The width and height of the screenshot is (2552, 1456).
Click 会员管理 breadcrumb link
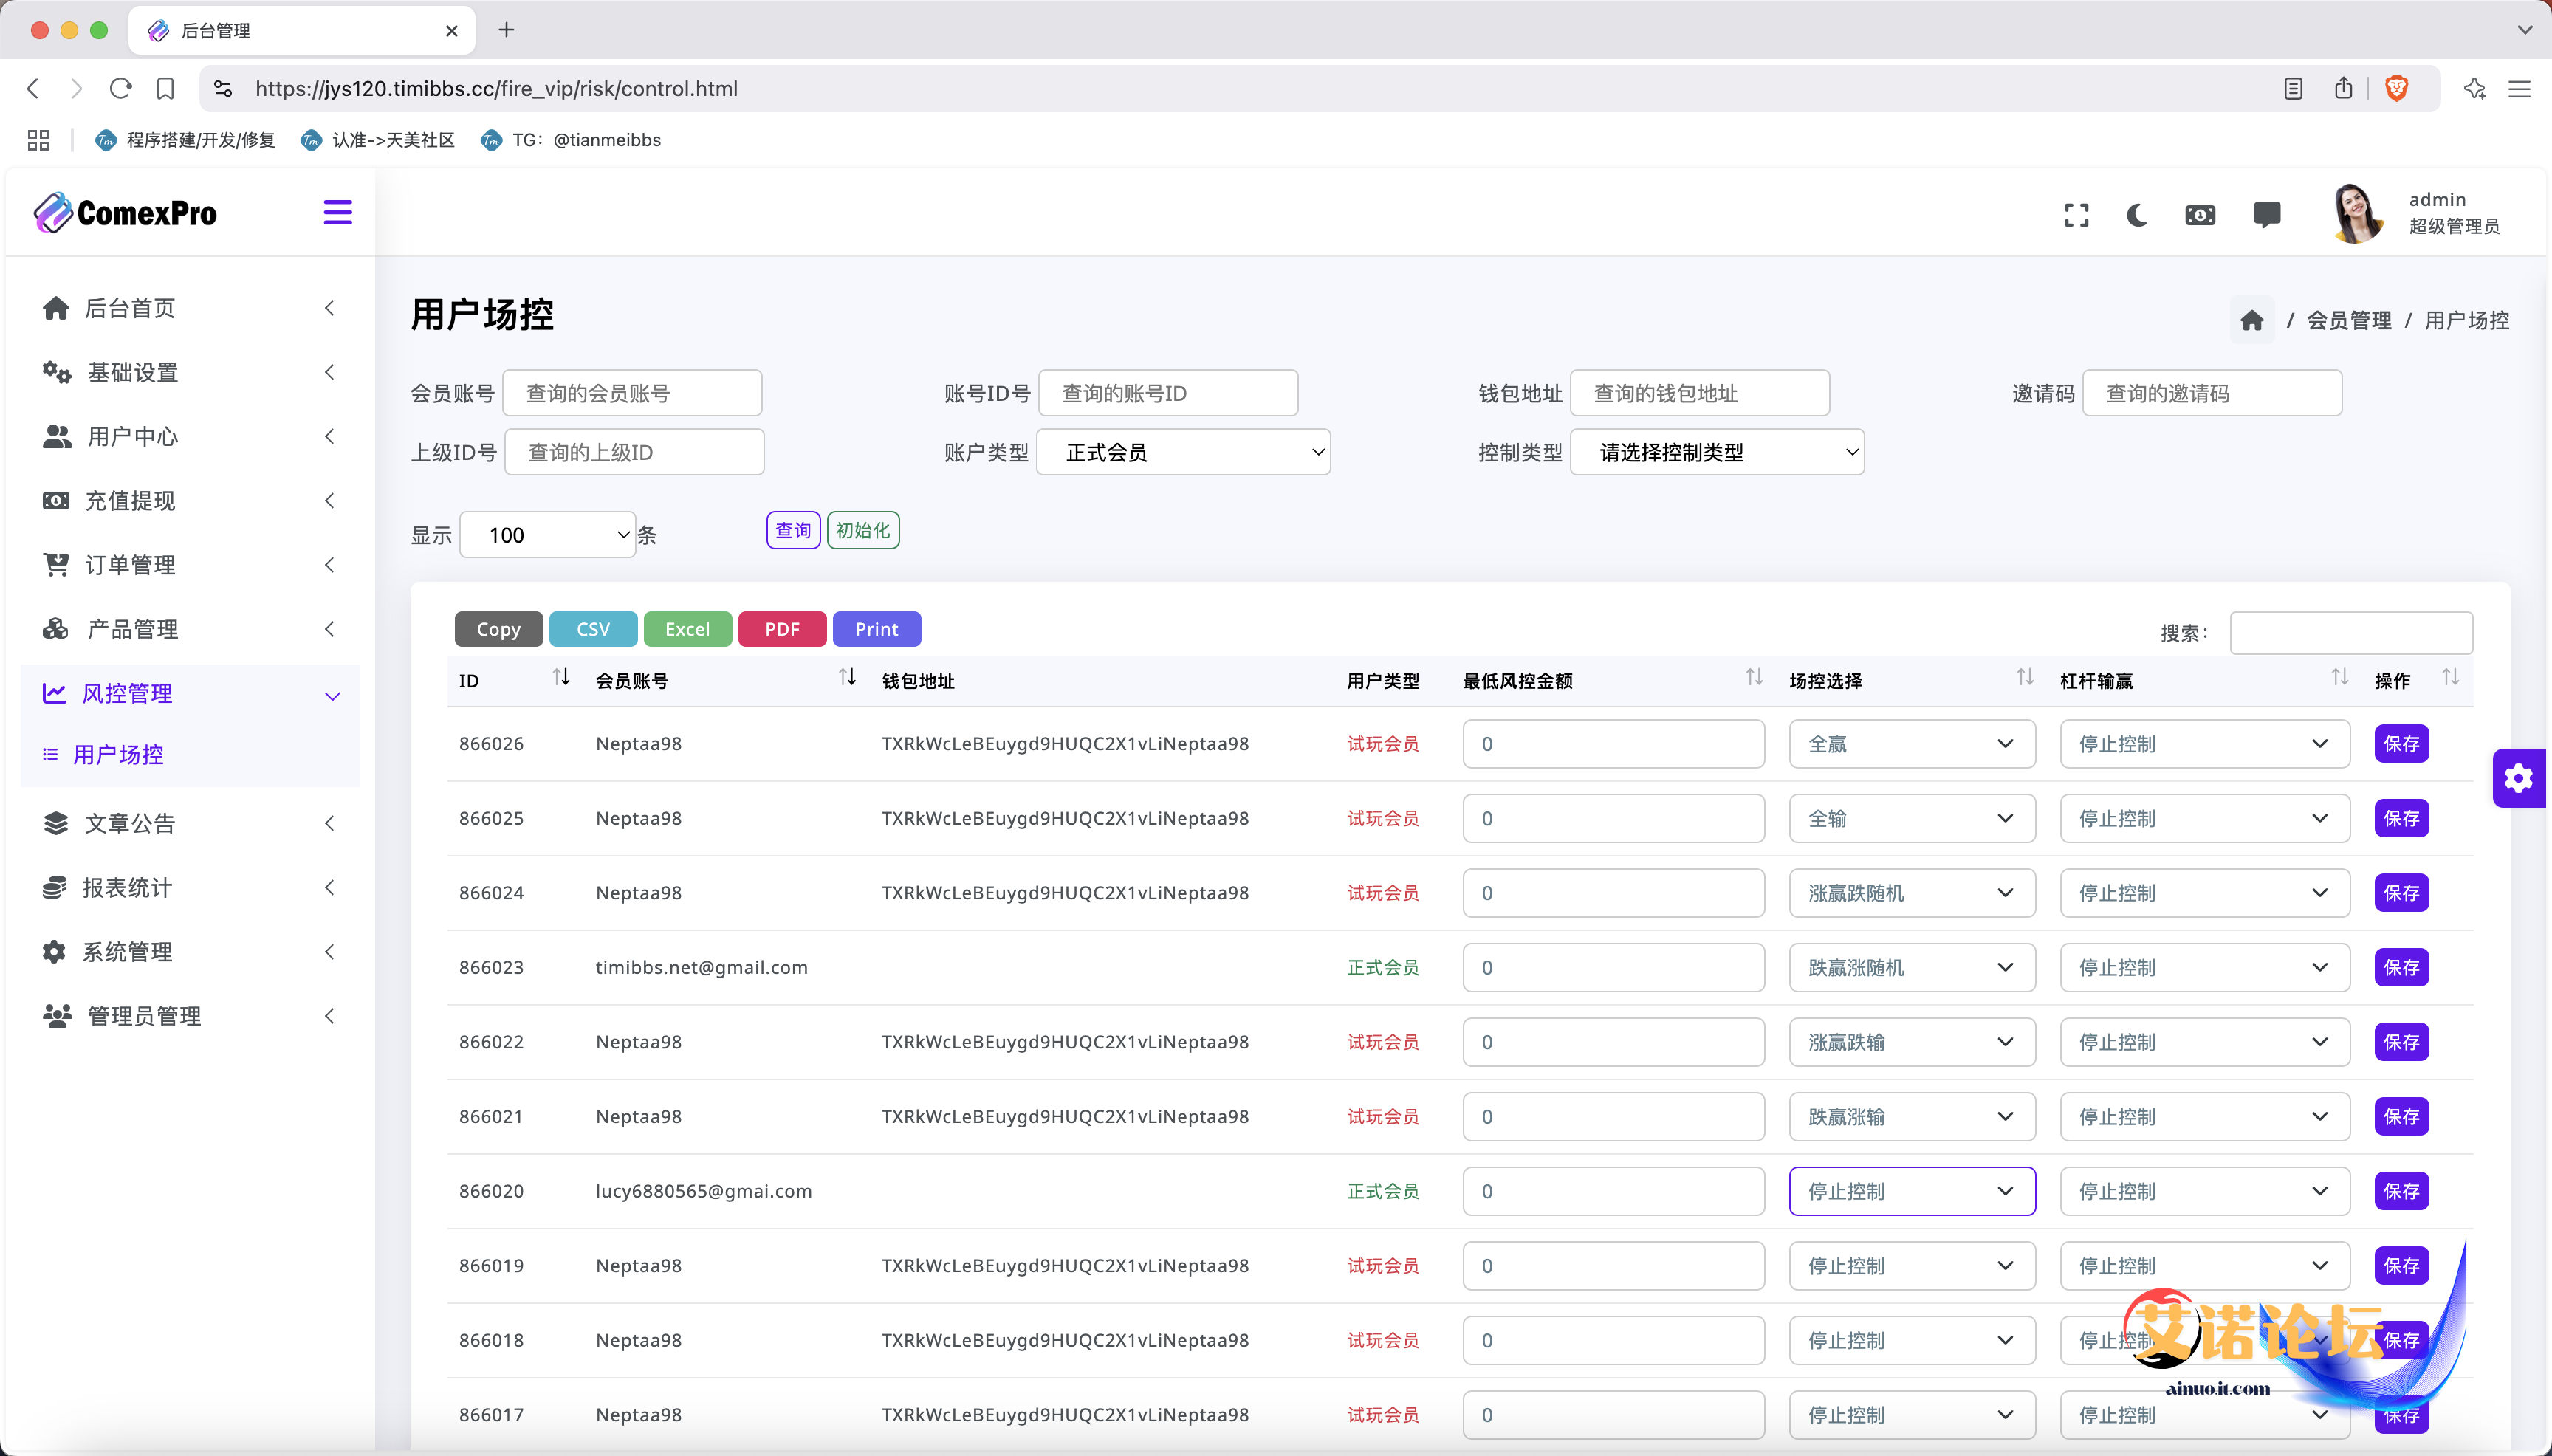[2348, 320]
